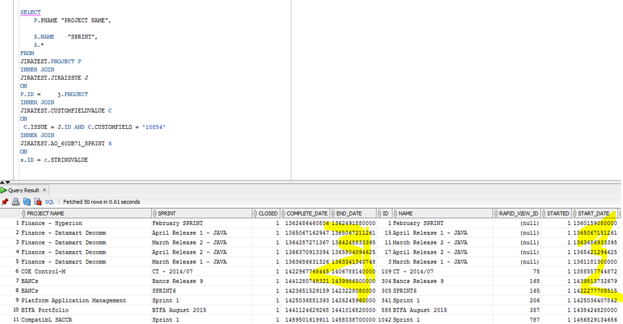Click row number 6 in the results grid
Image resolution: width=623 pixels, height=324 pixels.
[17, 272]
